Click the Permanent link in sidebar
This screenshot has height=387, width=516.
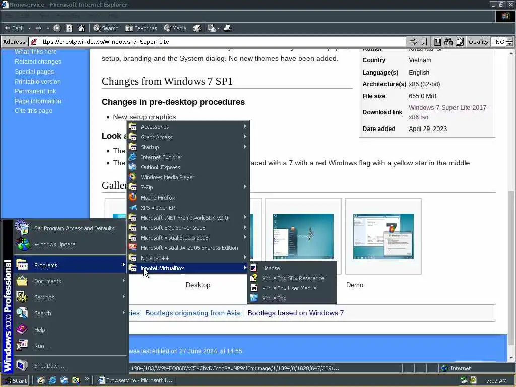click(x=35, y=91)
